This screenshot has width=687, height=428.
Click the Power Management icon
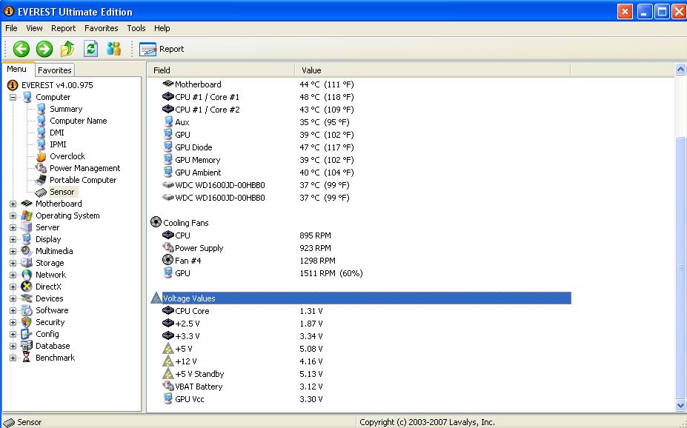point(42,168)
